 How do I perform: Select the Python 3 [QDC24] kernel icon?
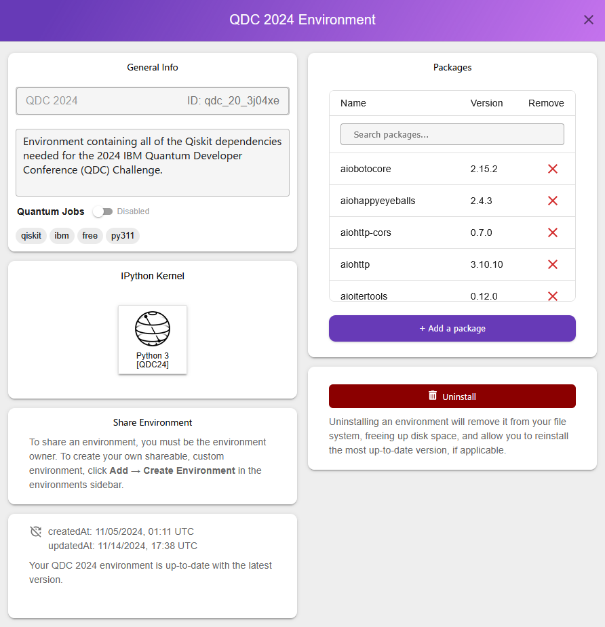152,340
